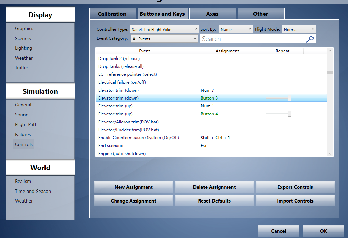The image size is (348, 238).
Task: Expand Event Category dropdown
Action: tap(164, 39)
